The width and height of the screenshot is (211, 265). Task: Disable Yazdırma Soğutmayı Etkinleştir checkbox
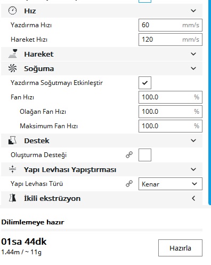tap(145, 83)
